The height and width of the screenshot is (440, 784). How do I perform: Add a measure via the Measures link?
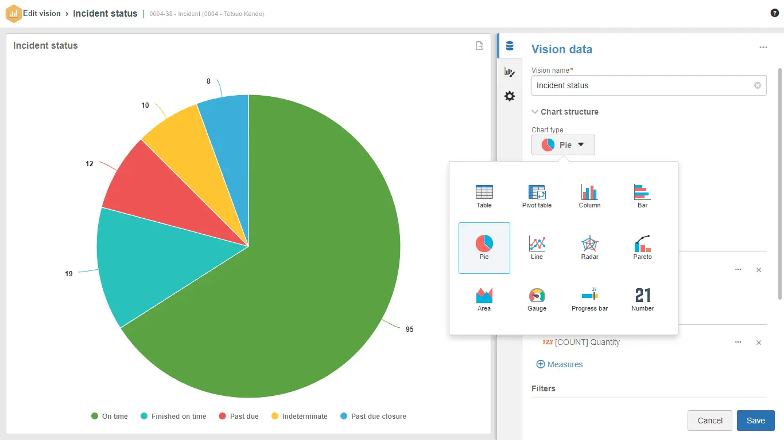click(559, 364)
